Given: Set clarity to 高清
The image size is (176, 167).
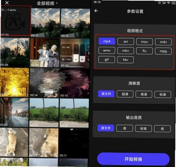Looking at the screenshot, I should pos(144,94).
